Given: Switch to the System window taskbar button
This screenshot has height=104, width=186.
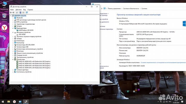Looking at the screenshot, I should click(20, 102).
